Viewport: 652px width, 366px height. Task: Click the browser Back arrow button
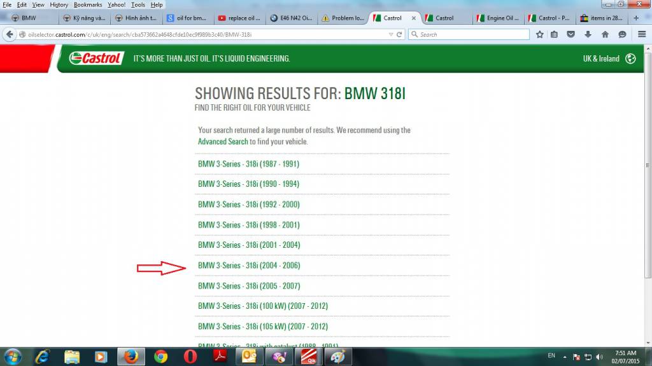point(10,34)
